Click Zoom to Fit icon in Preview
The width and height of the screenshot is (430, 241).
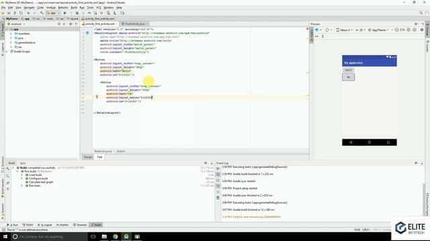415,29
